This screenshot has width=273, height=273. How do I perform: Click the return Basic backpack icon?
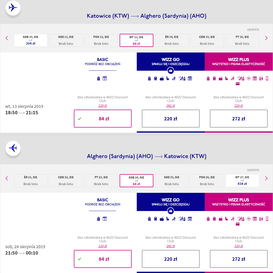[x=99, y=219]
